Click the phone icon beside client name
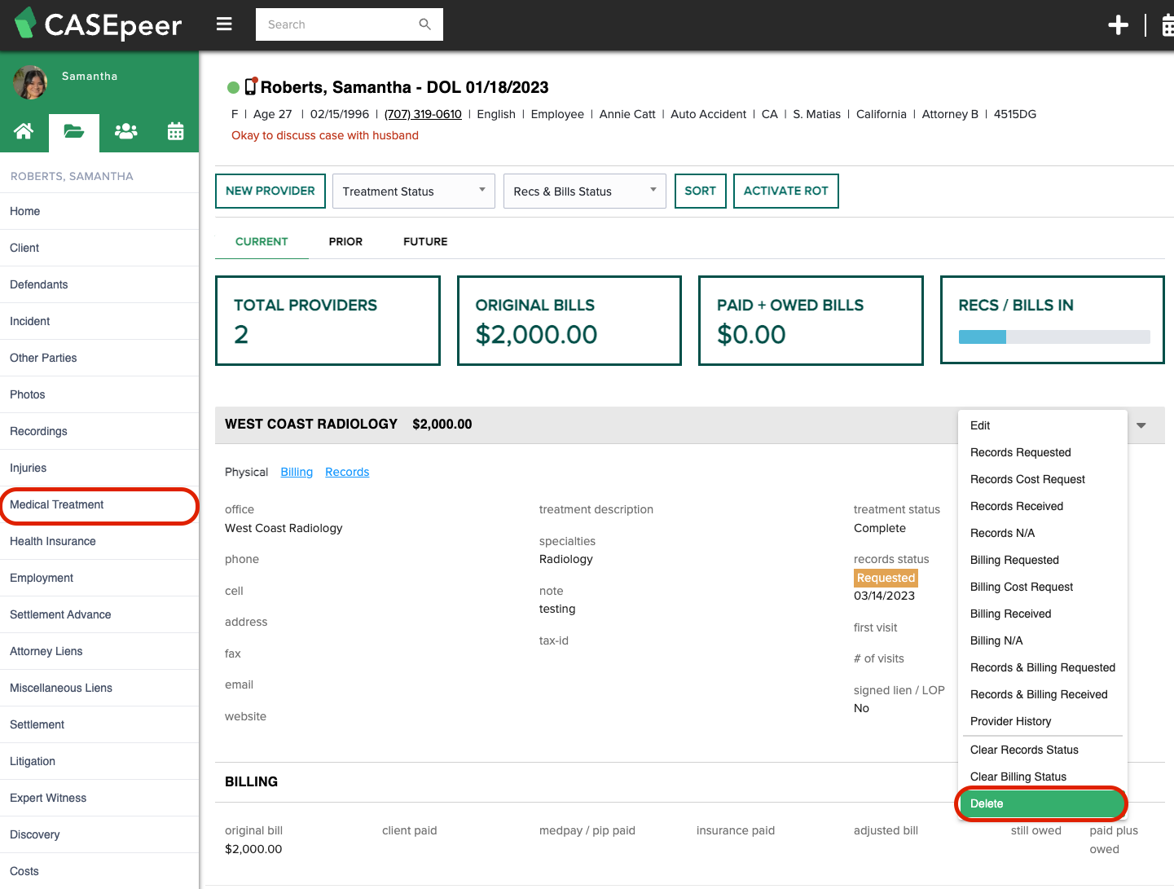The width and height of the screenshot is (1174, 889). (x=251, y=86)
